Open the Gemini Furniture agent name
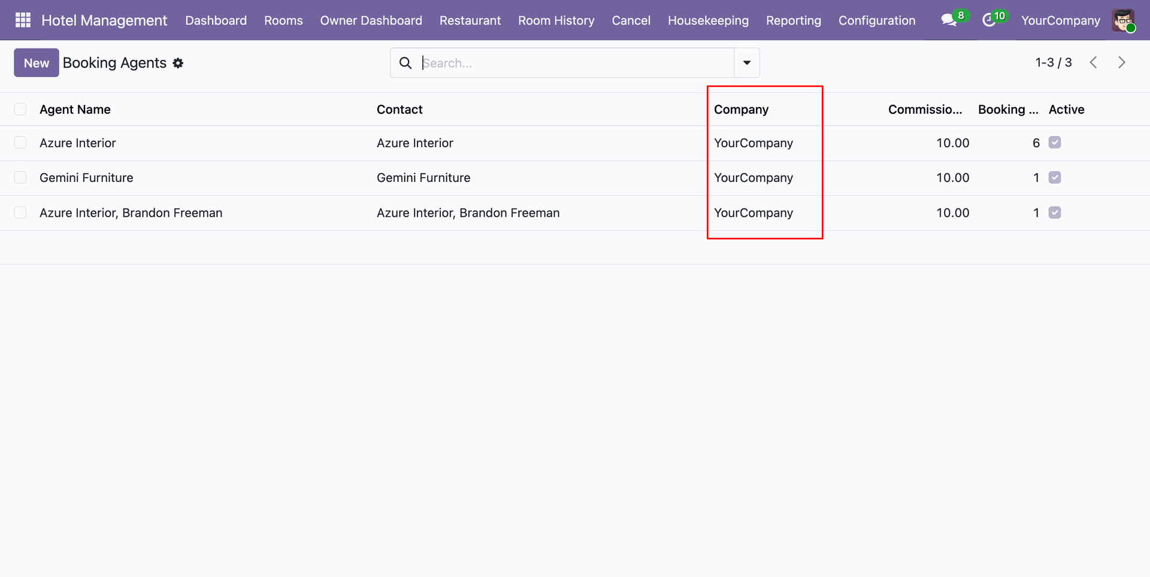The height and width of the screenshot is (577, 1150). click(86, 178)
